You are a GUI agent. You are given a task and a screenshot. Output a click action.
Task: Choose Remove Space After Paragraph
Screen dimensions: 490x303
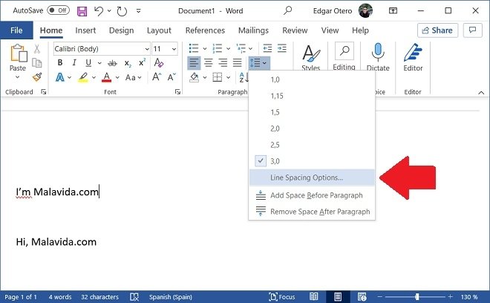pos(312,212)
